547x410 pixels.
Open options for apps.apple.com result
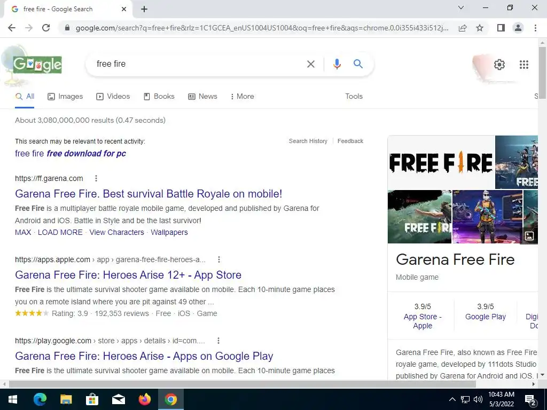[218, 260]
